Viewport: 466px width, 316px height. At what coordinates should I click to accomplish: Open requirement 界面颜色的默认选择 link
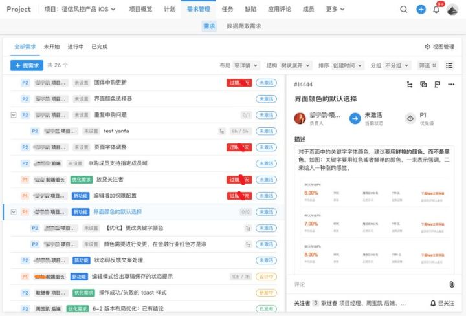click(118, 212)
